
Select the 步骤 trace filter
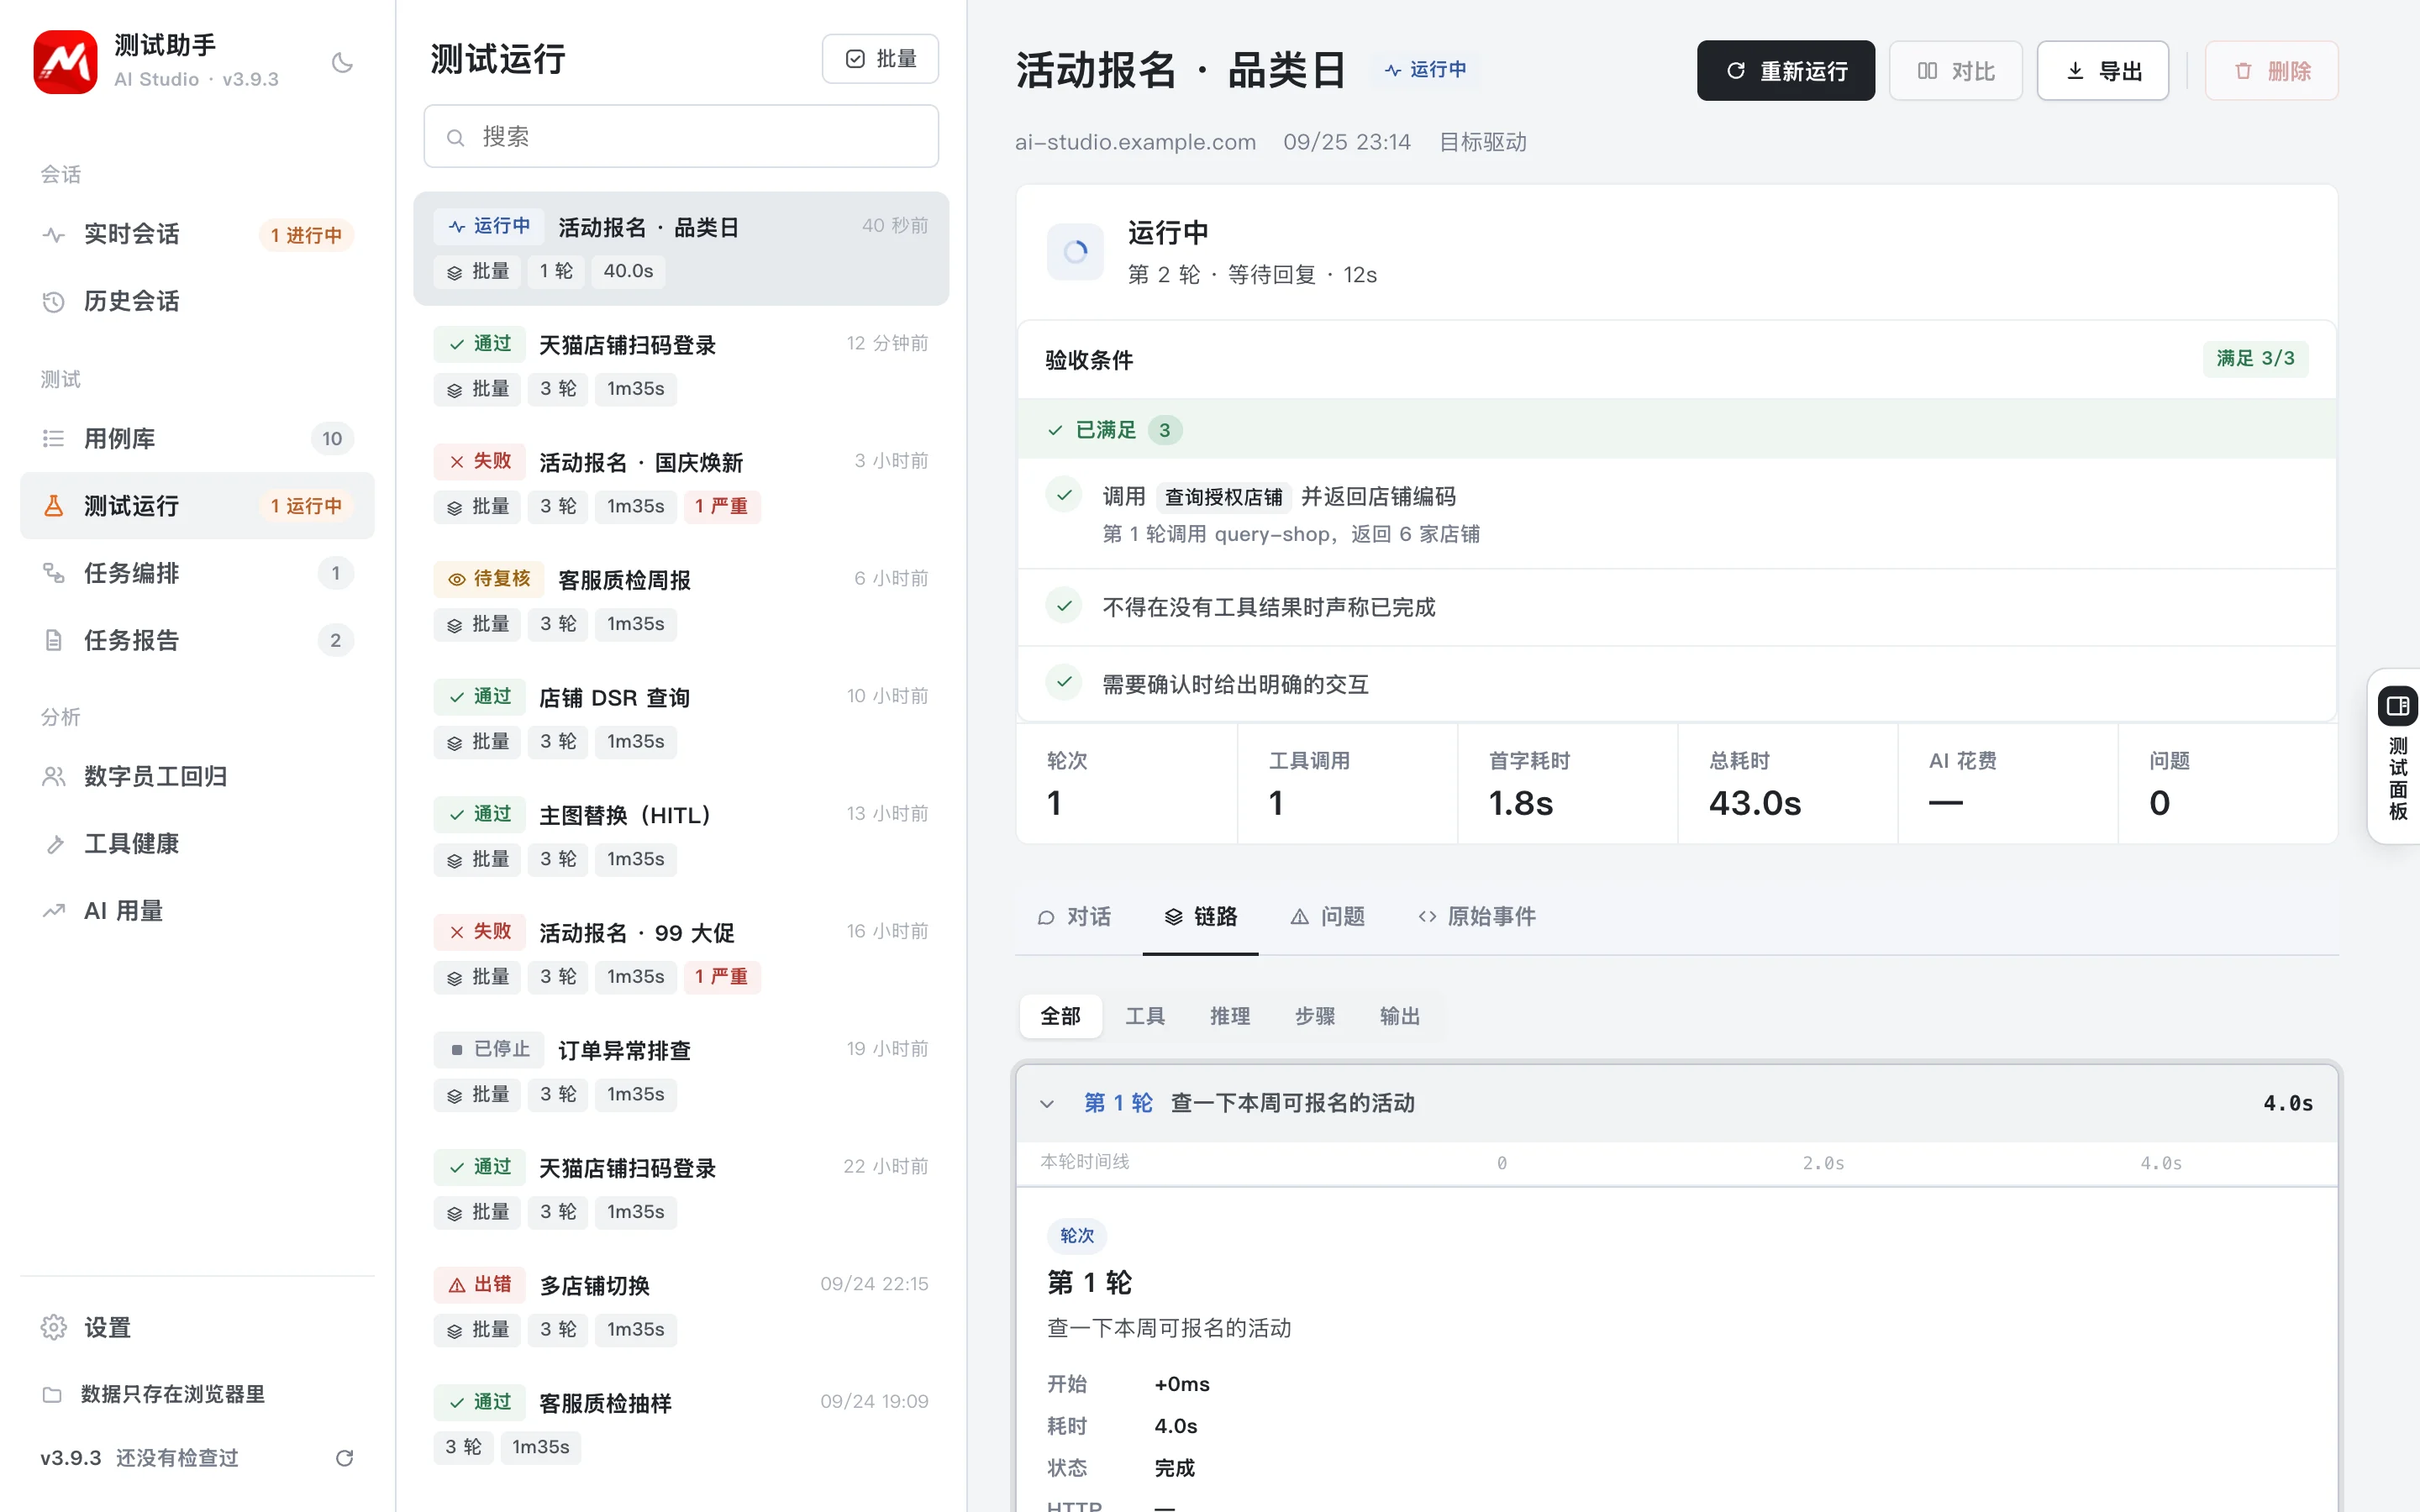1315,1016
